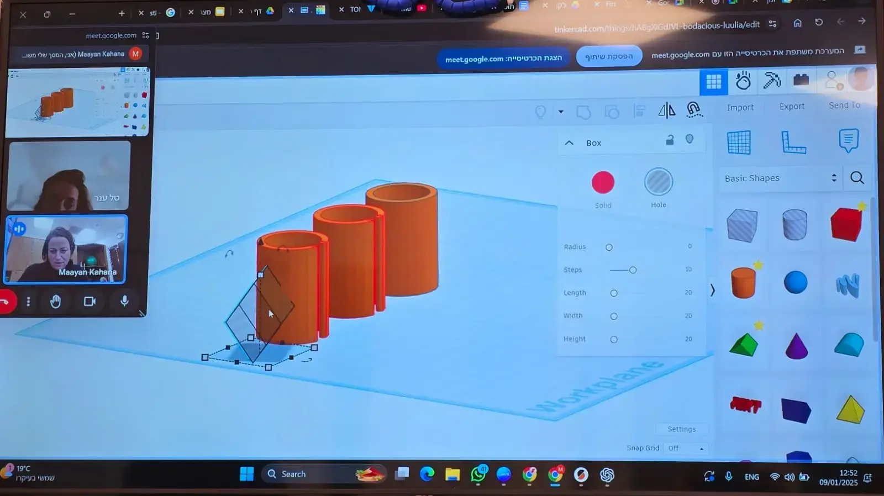This screenshot has height=496, width=884.
Task: Pick the green Roof shape
Action: click(x=744, y=345)
